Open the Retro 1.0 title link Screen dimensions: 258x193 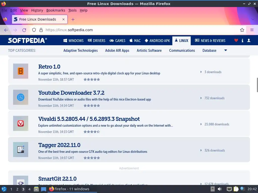49,67
